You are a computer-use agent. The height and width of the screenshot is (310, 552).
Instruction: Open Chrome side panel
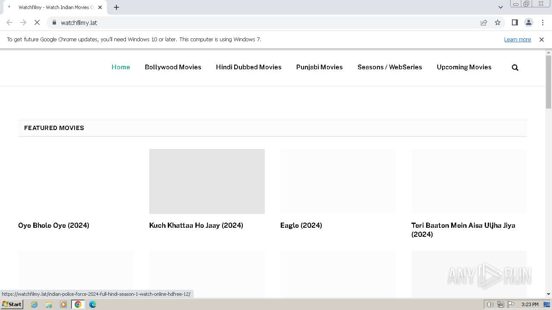pyautogui.click(x=514, y=22)
